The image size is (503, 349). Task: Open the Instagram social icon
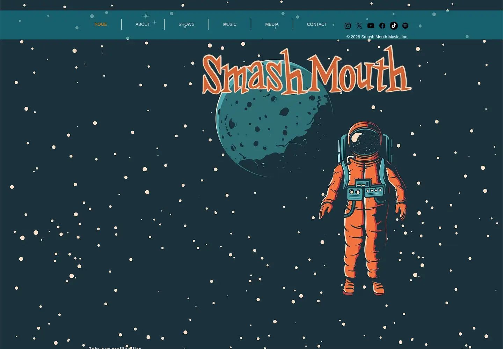pos(348,26)
